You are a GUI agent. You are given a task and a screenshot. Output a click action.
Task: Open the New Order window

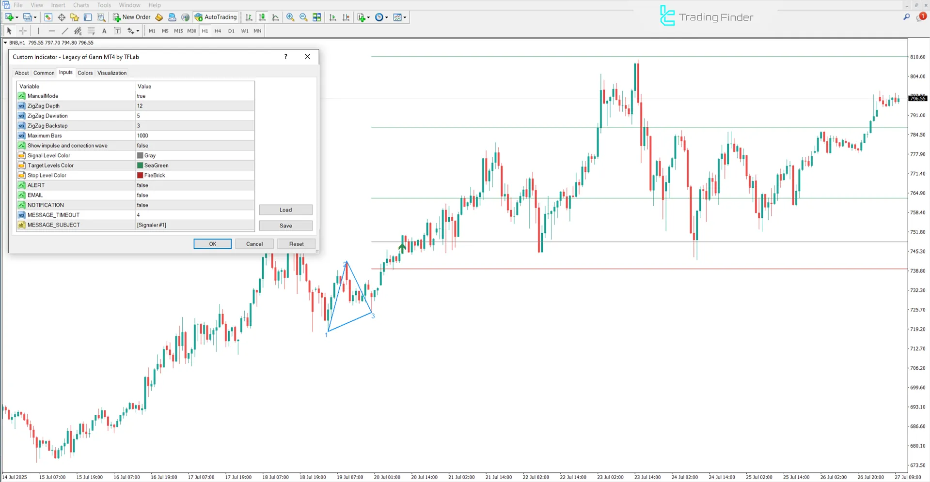(131, 17)
